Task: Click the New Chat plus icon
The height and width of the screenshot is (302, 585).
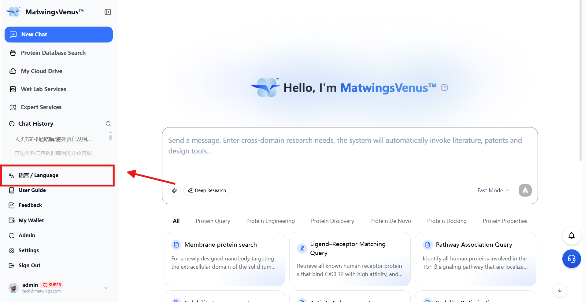Action: pos(13,35)
